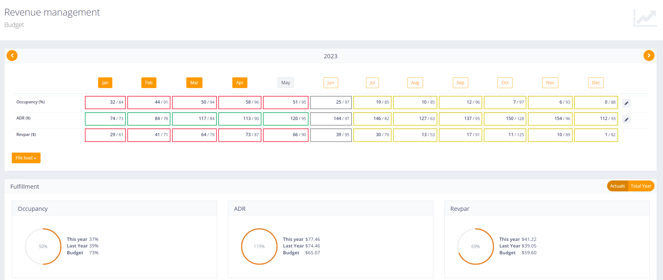Click May occupancy cell 51 / 95
Screen dimensions: 663x280
[x=285, y=102]
